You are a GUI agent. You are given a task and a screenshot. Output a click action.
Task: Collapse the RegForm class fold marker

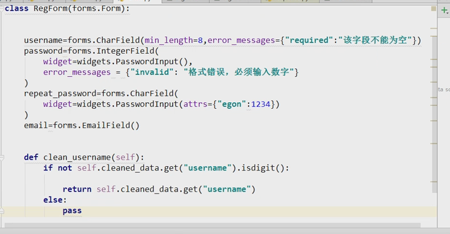tap(2, 8)
